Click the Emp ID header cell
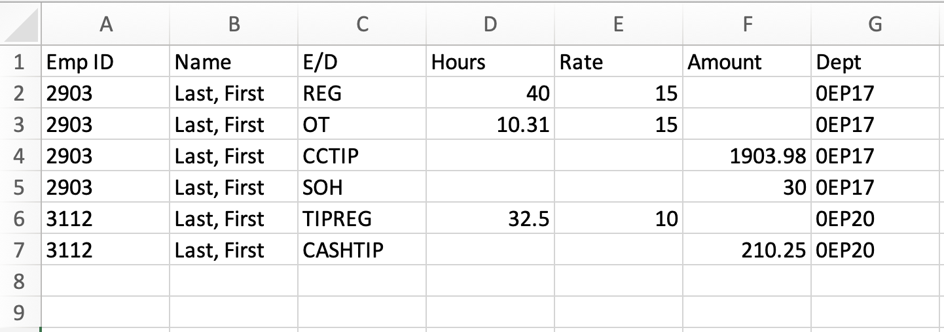This screenshot has width=944, height=332. (105, 62)
